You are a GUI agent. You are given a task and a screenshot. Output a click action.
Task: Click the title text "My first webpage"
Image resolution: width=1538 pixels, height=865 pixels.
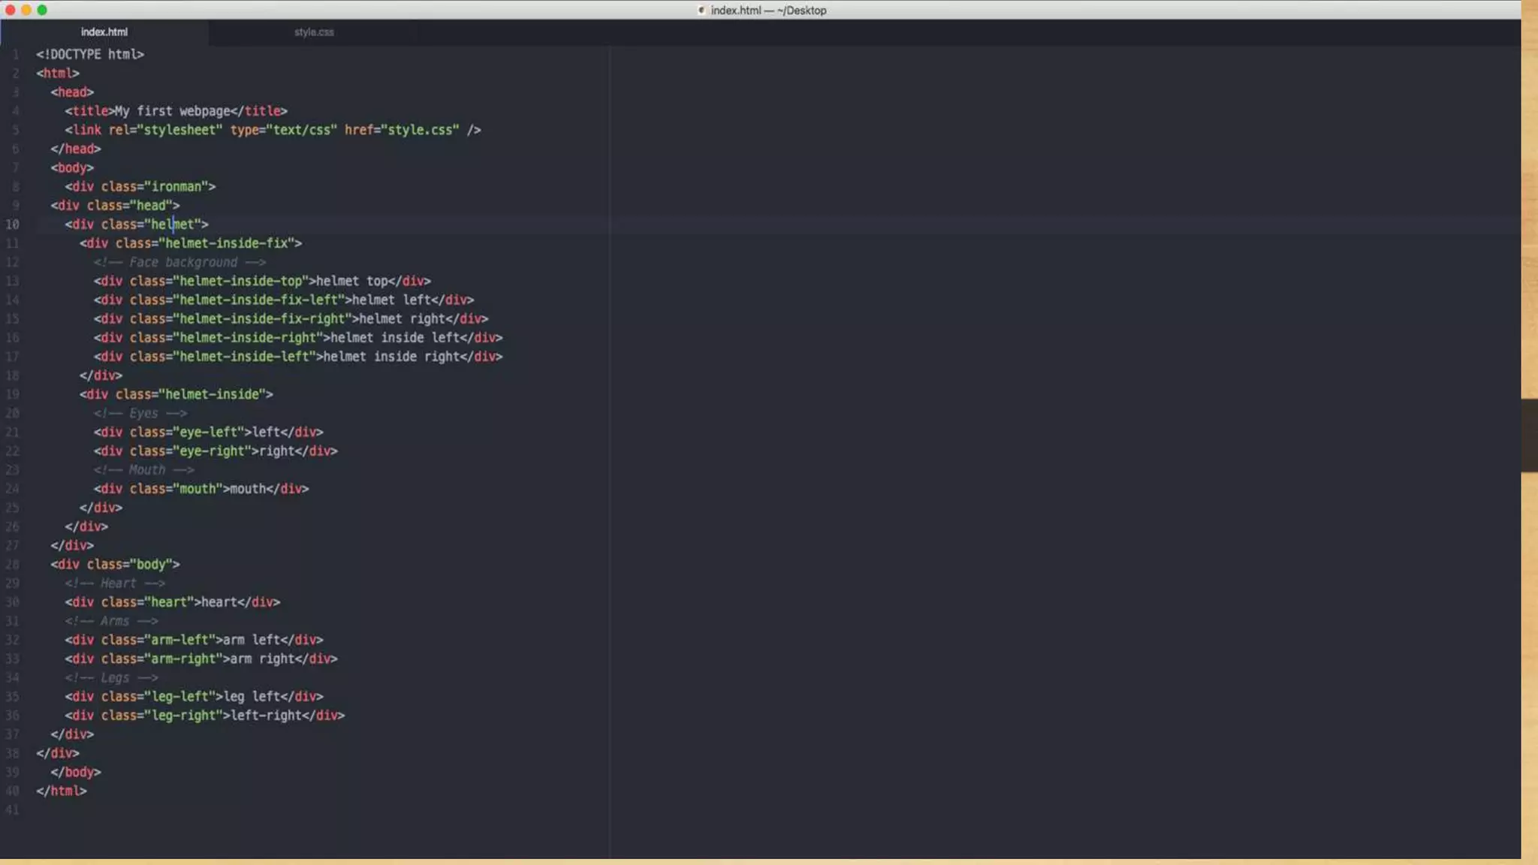[x=173, y=111]
